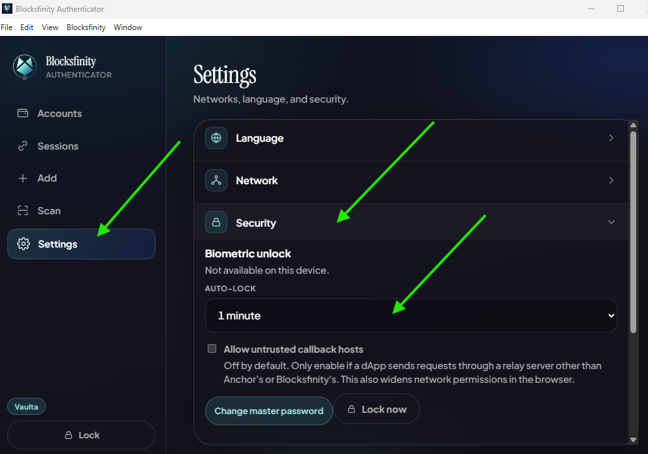648x454 pixels.
Task: Click the settings panel scrollbar thumb
Action: [633, 232]
